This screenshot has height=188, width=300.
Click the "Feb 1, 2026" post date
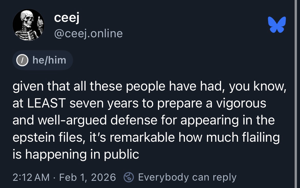tap(87, 177)
